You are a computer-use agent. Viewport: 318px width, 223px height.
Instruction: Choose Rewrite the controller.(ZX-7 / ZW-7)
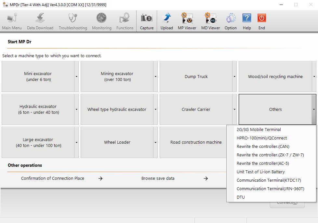pos(271,155)
